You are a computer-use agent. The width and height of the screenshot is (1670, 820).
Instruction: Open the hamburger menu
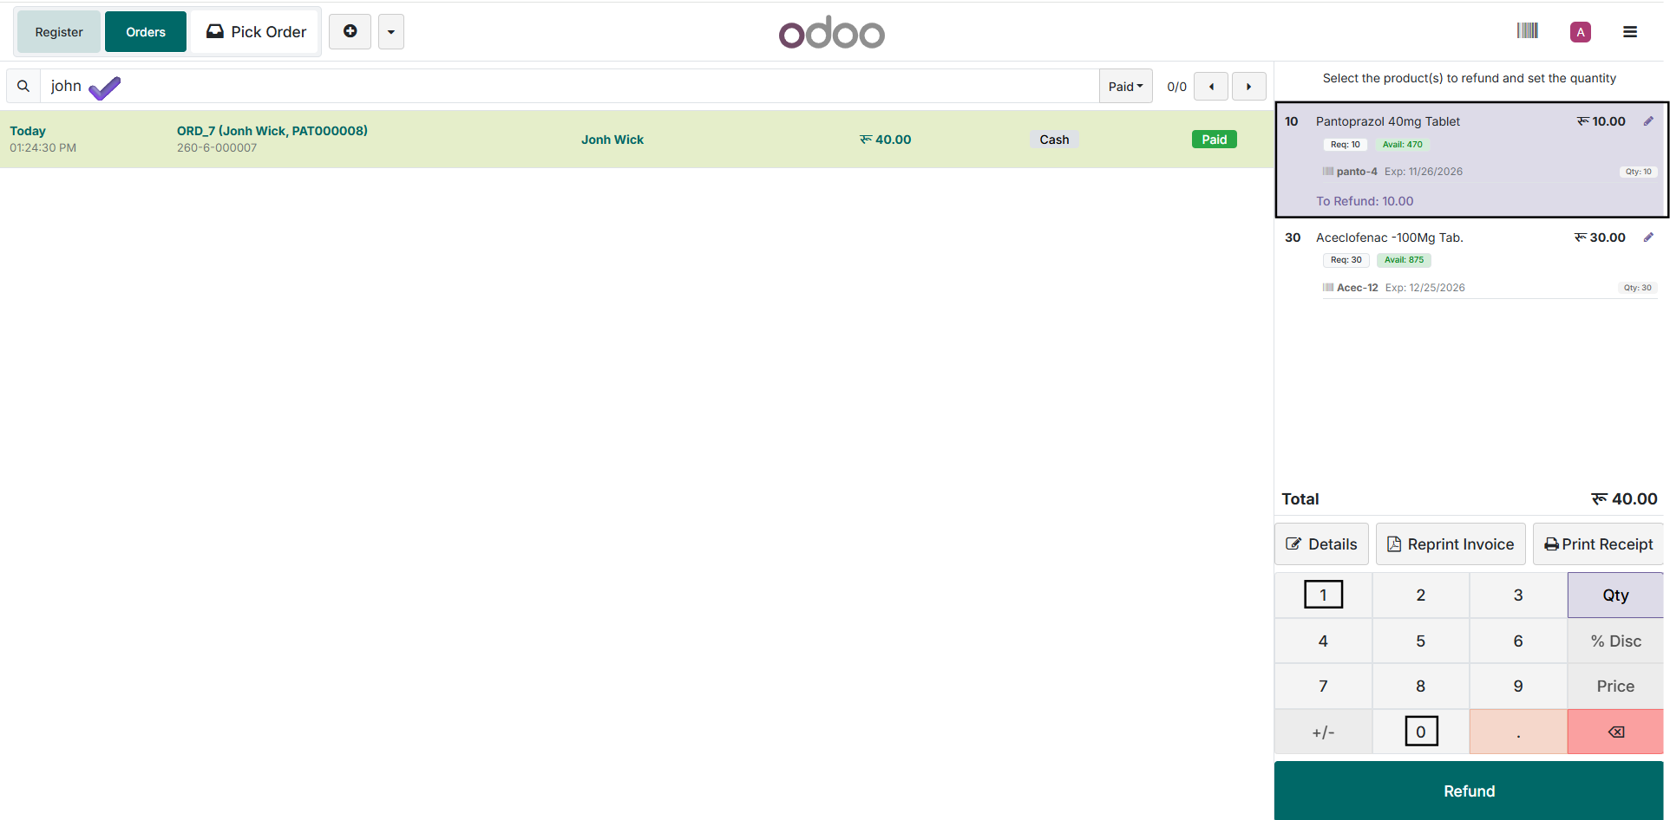pos(1630,32)
